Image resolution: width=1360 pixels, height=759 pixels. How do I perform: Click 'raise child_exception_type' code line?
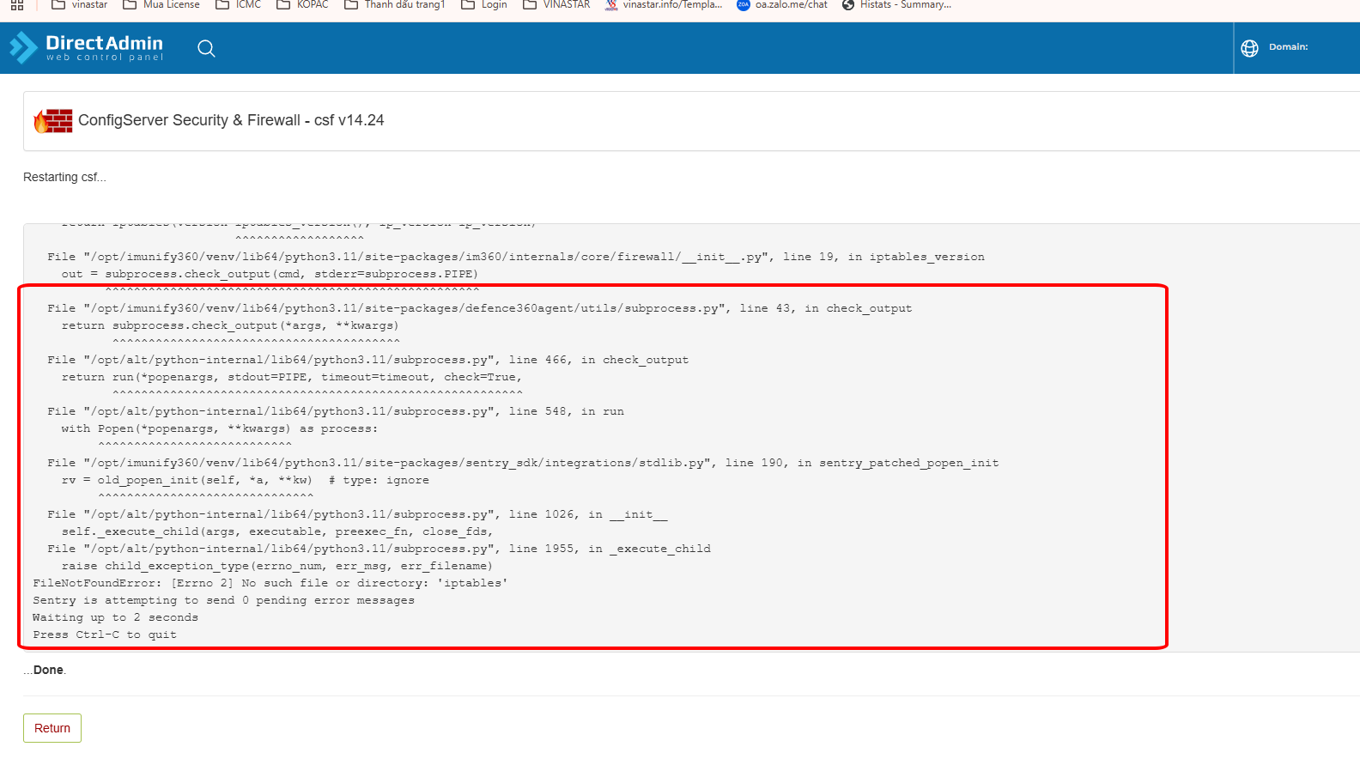tap(277, 566)
